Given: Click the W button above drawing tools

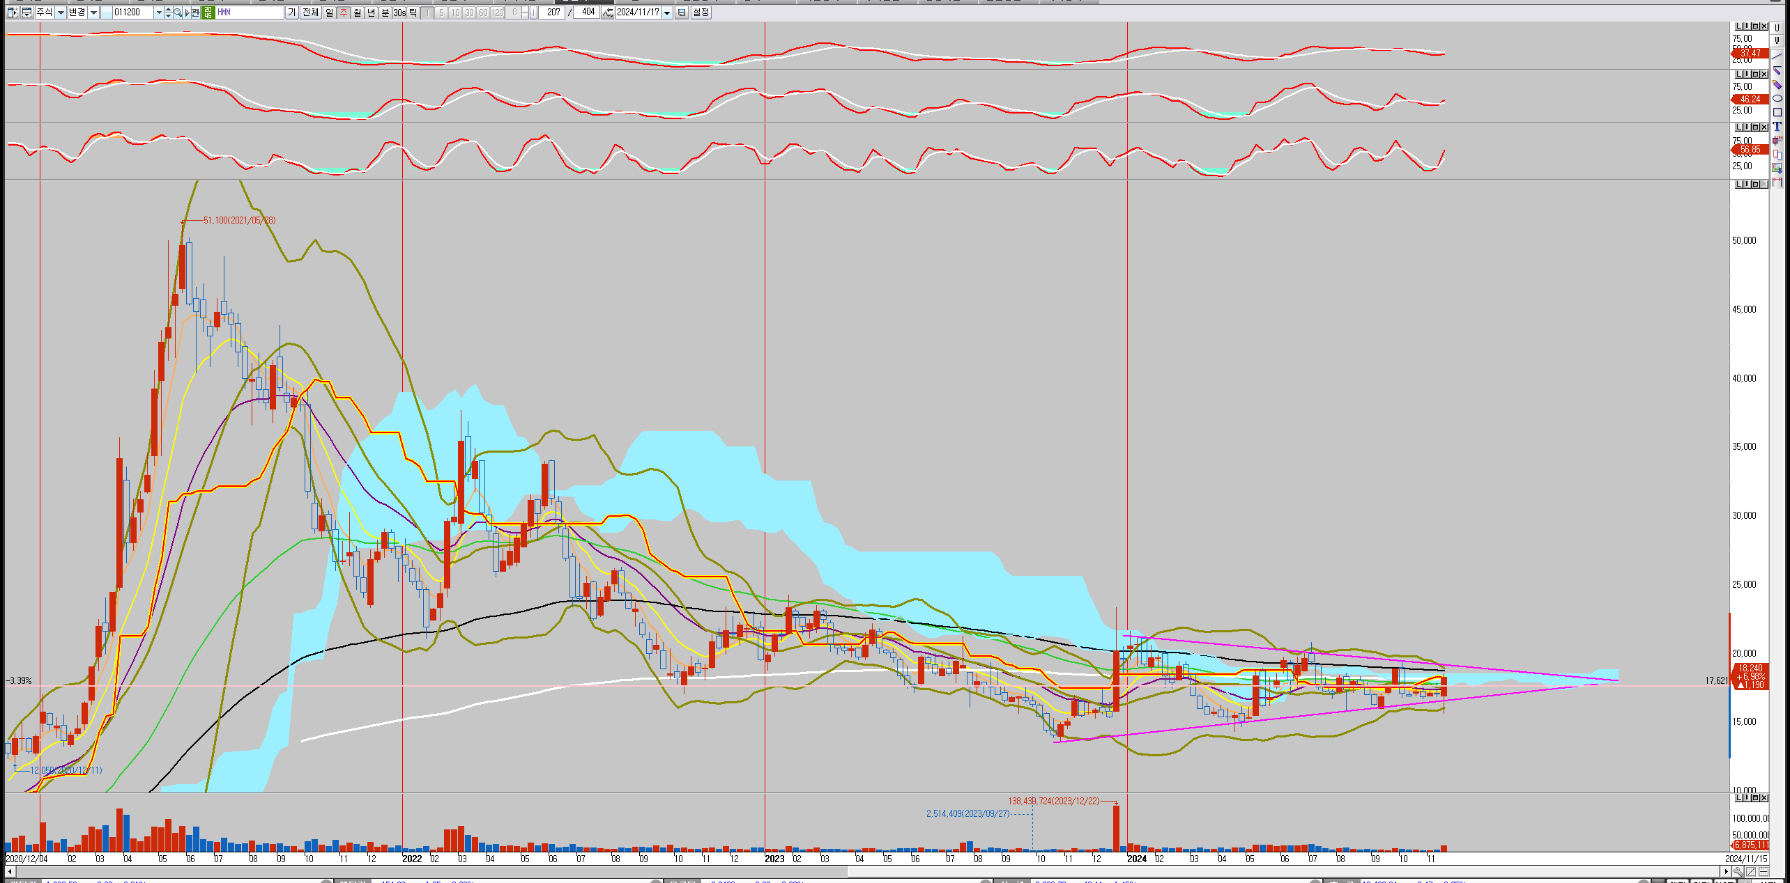Looking at the screenshot, I should click(x=1777, y=40).
